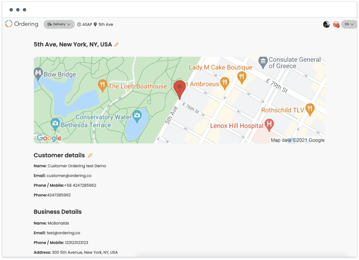359x260 pixels.
Task: Click customer mobile +58 4247285962
Action: pos(80,185)
